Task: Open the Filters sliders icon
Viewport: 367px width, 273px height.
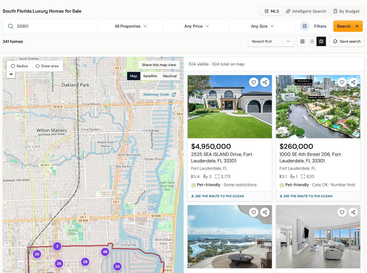Action: (x=305, y=26)
